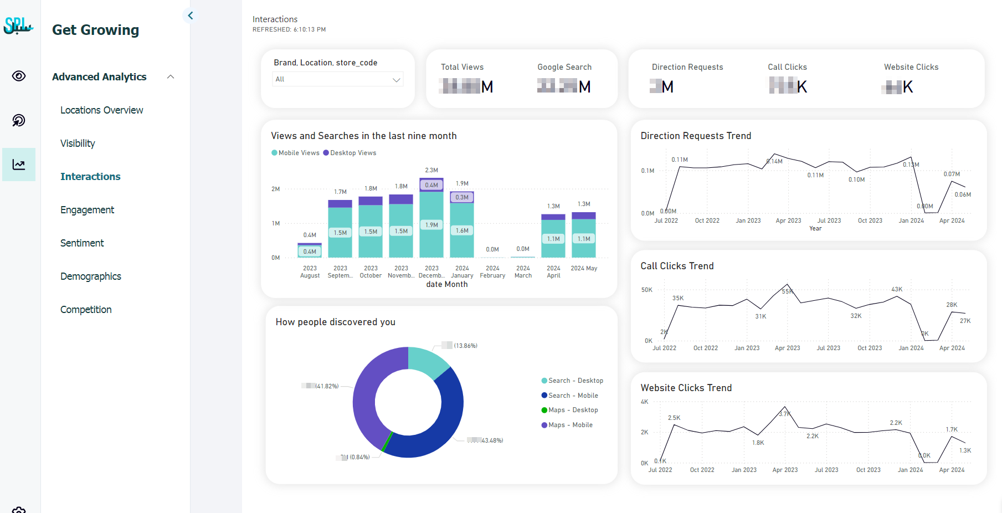Navigate to the Competition page
This screenshot has width=1002, height=513.
(x=86, y=310)
